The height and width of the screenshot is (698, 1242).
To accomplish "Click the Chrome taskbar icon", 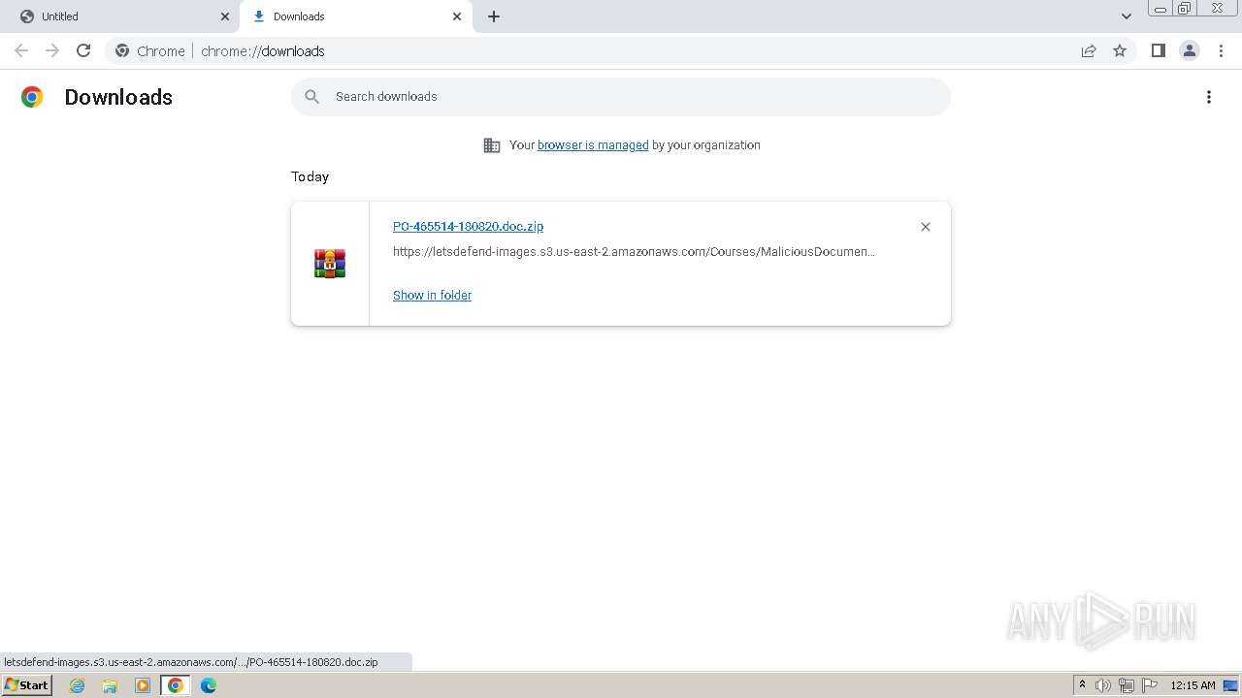I will tap(176, 685).
